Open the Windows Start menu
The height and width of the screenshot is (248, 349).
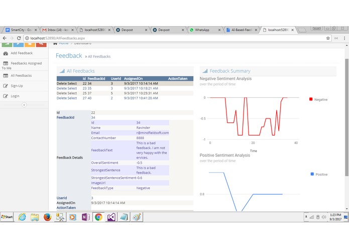click(7, 217)
